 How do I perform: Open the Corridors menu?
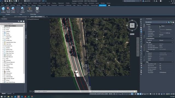tap(74, 3)
